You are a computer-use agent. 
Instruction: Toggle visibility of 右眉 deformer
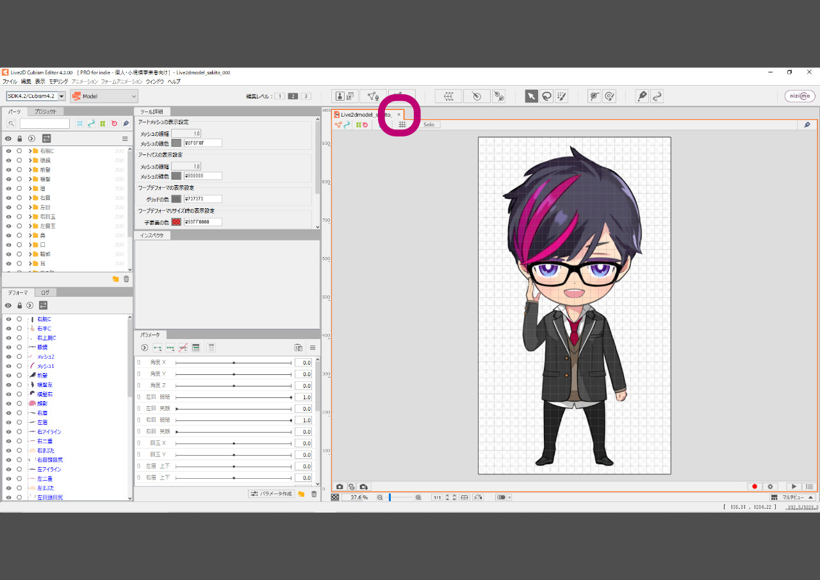pyautogui.click(x=9, y=413)
